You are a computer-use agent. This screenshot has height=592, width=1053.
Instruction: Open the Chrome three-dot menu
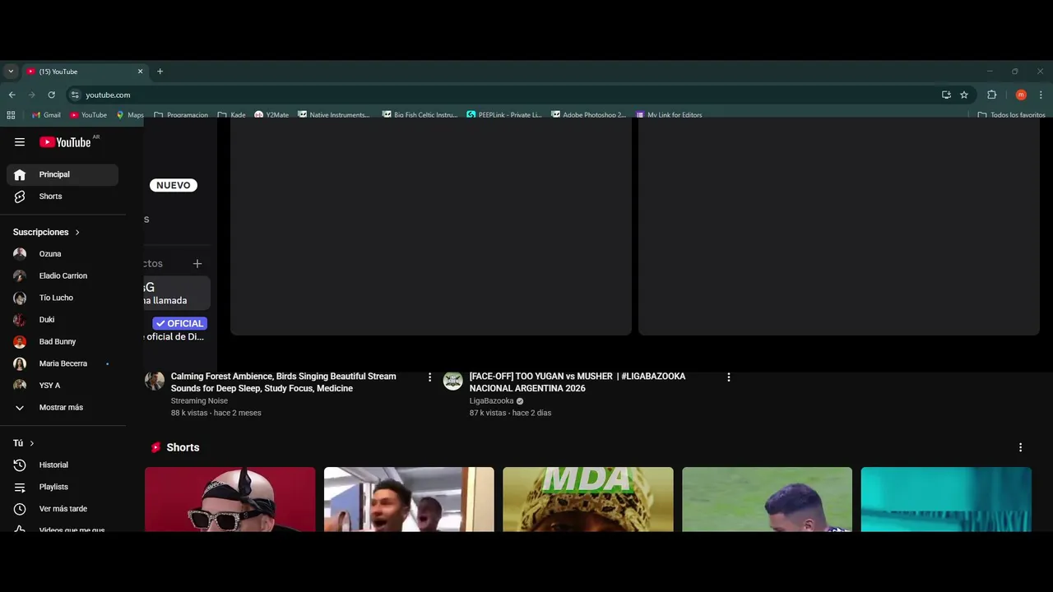pos(1041,95)
